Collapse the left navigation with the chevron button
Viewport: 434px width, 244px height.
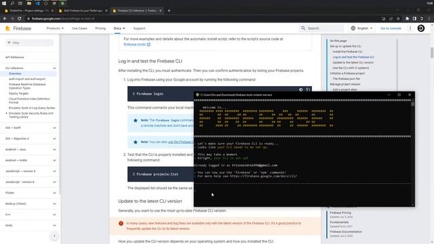(54, 236)
